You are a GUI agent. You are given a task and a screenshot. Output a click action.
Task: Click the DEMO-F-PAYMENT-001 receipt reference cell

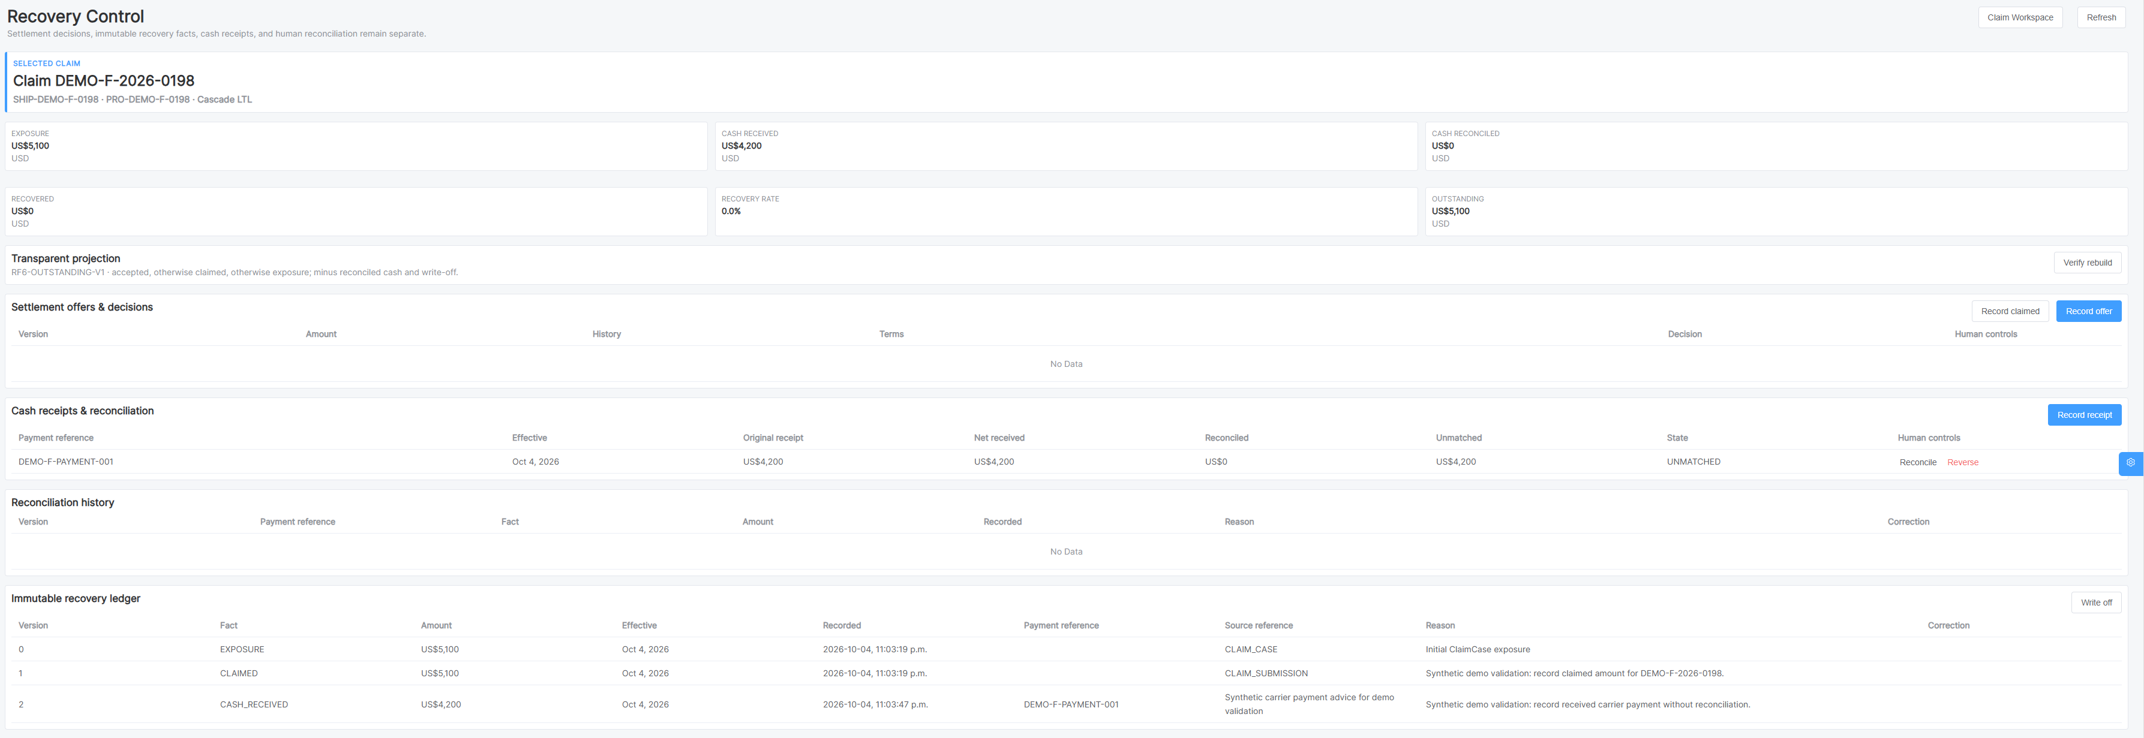66,462
